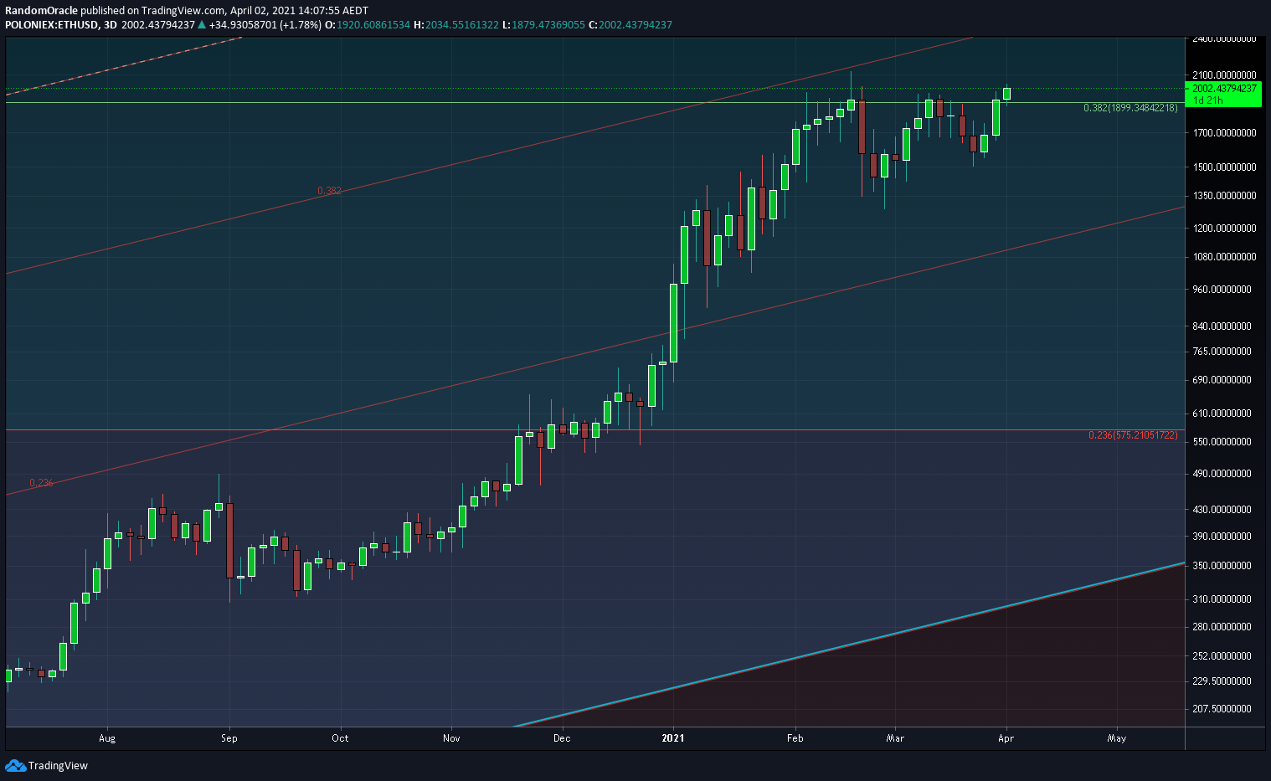This screenshot has height=781, width=1271.
Task: Click the 490.00000000 price axis label
Action: tap(1222, 474)
